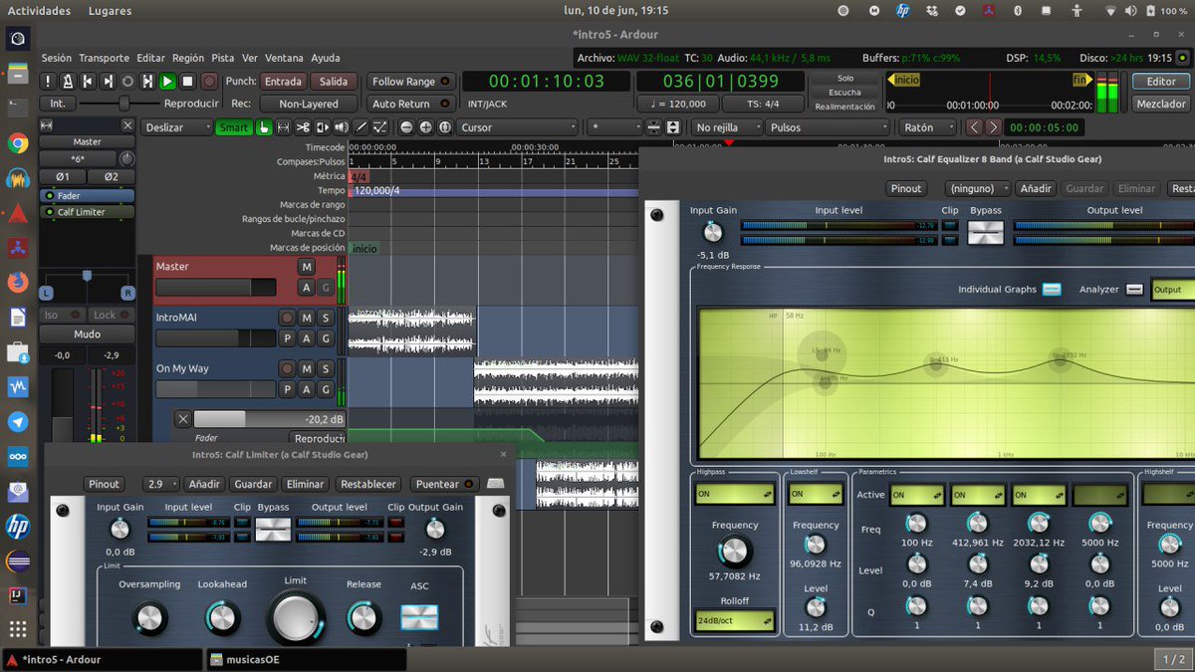
Task: Open the Editar menu
Action: [x=150, y=58]
